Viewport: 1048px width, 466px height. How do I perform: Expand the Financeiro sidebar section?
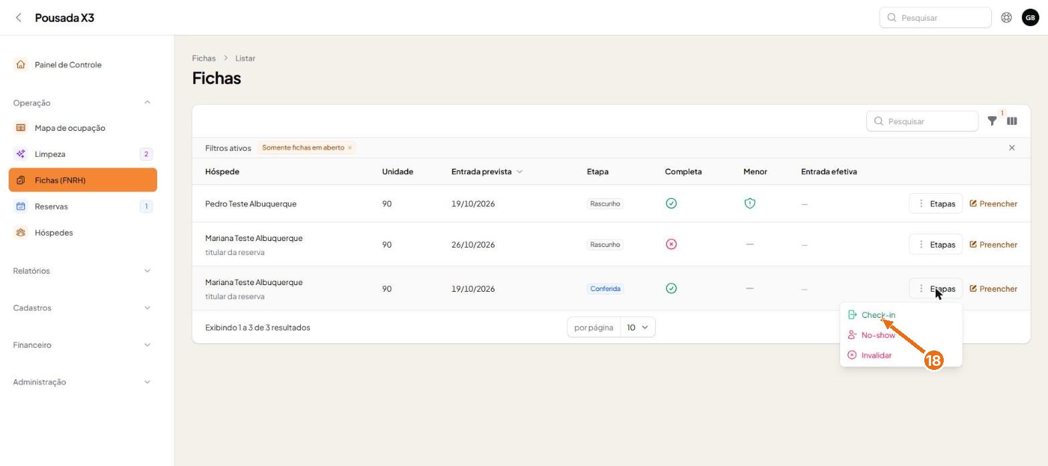click(147, 345)
